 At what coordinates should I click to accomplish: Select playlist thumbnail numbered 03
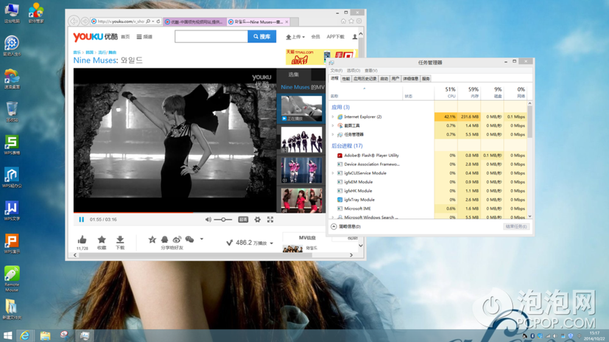click(301, 170)
